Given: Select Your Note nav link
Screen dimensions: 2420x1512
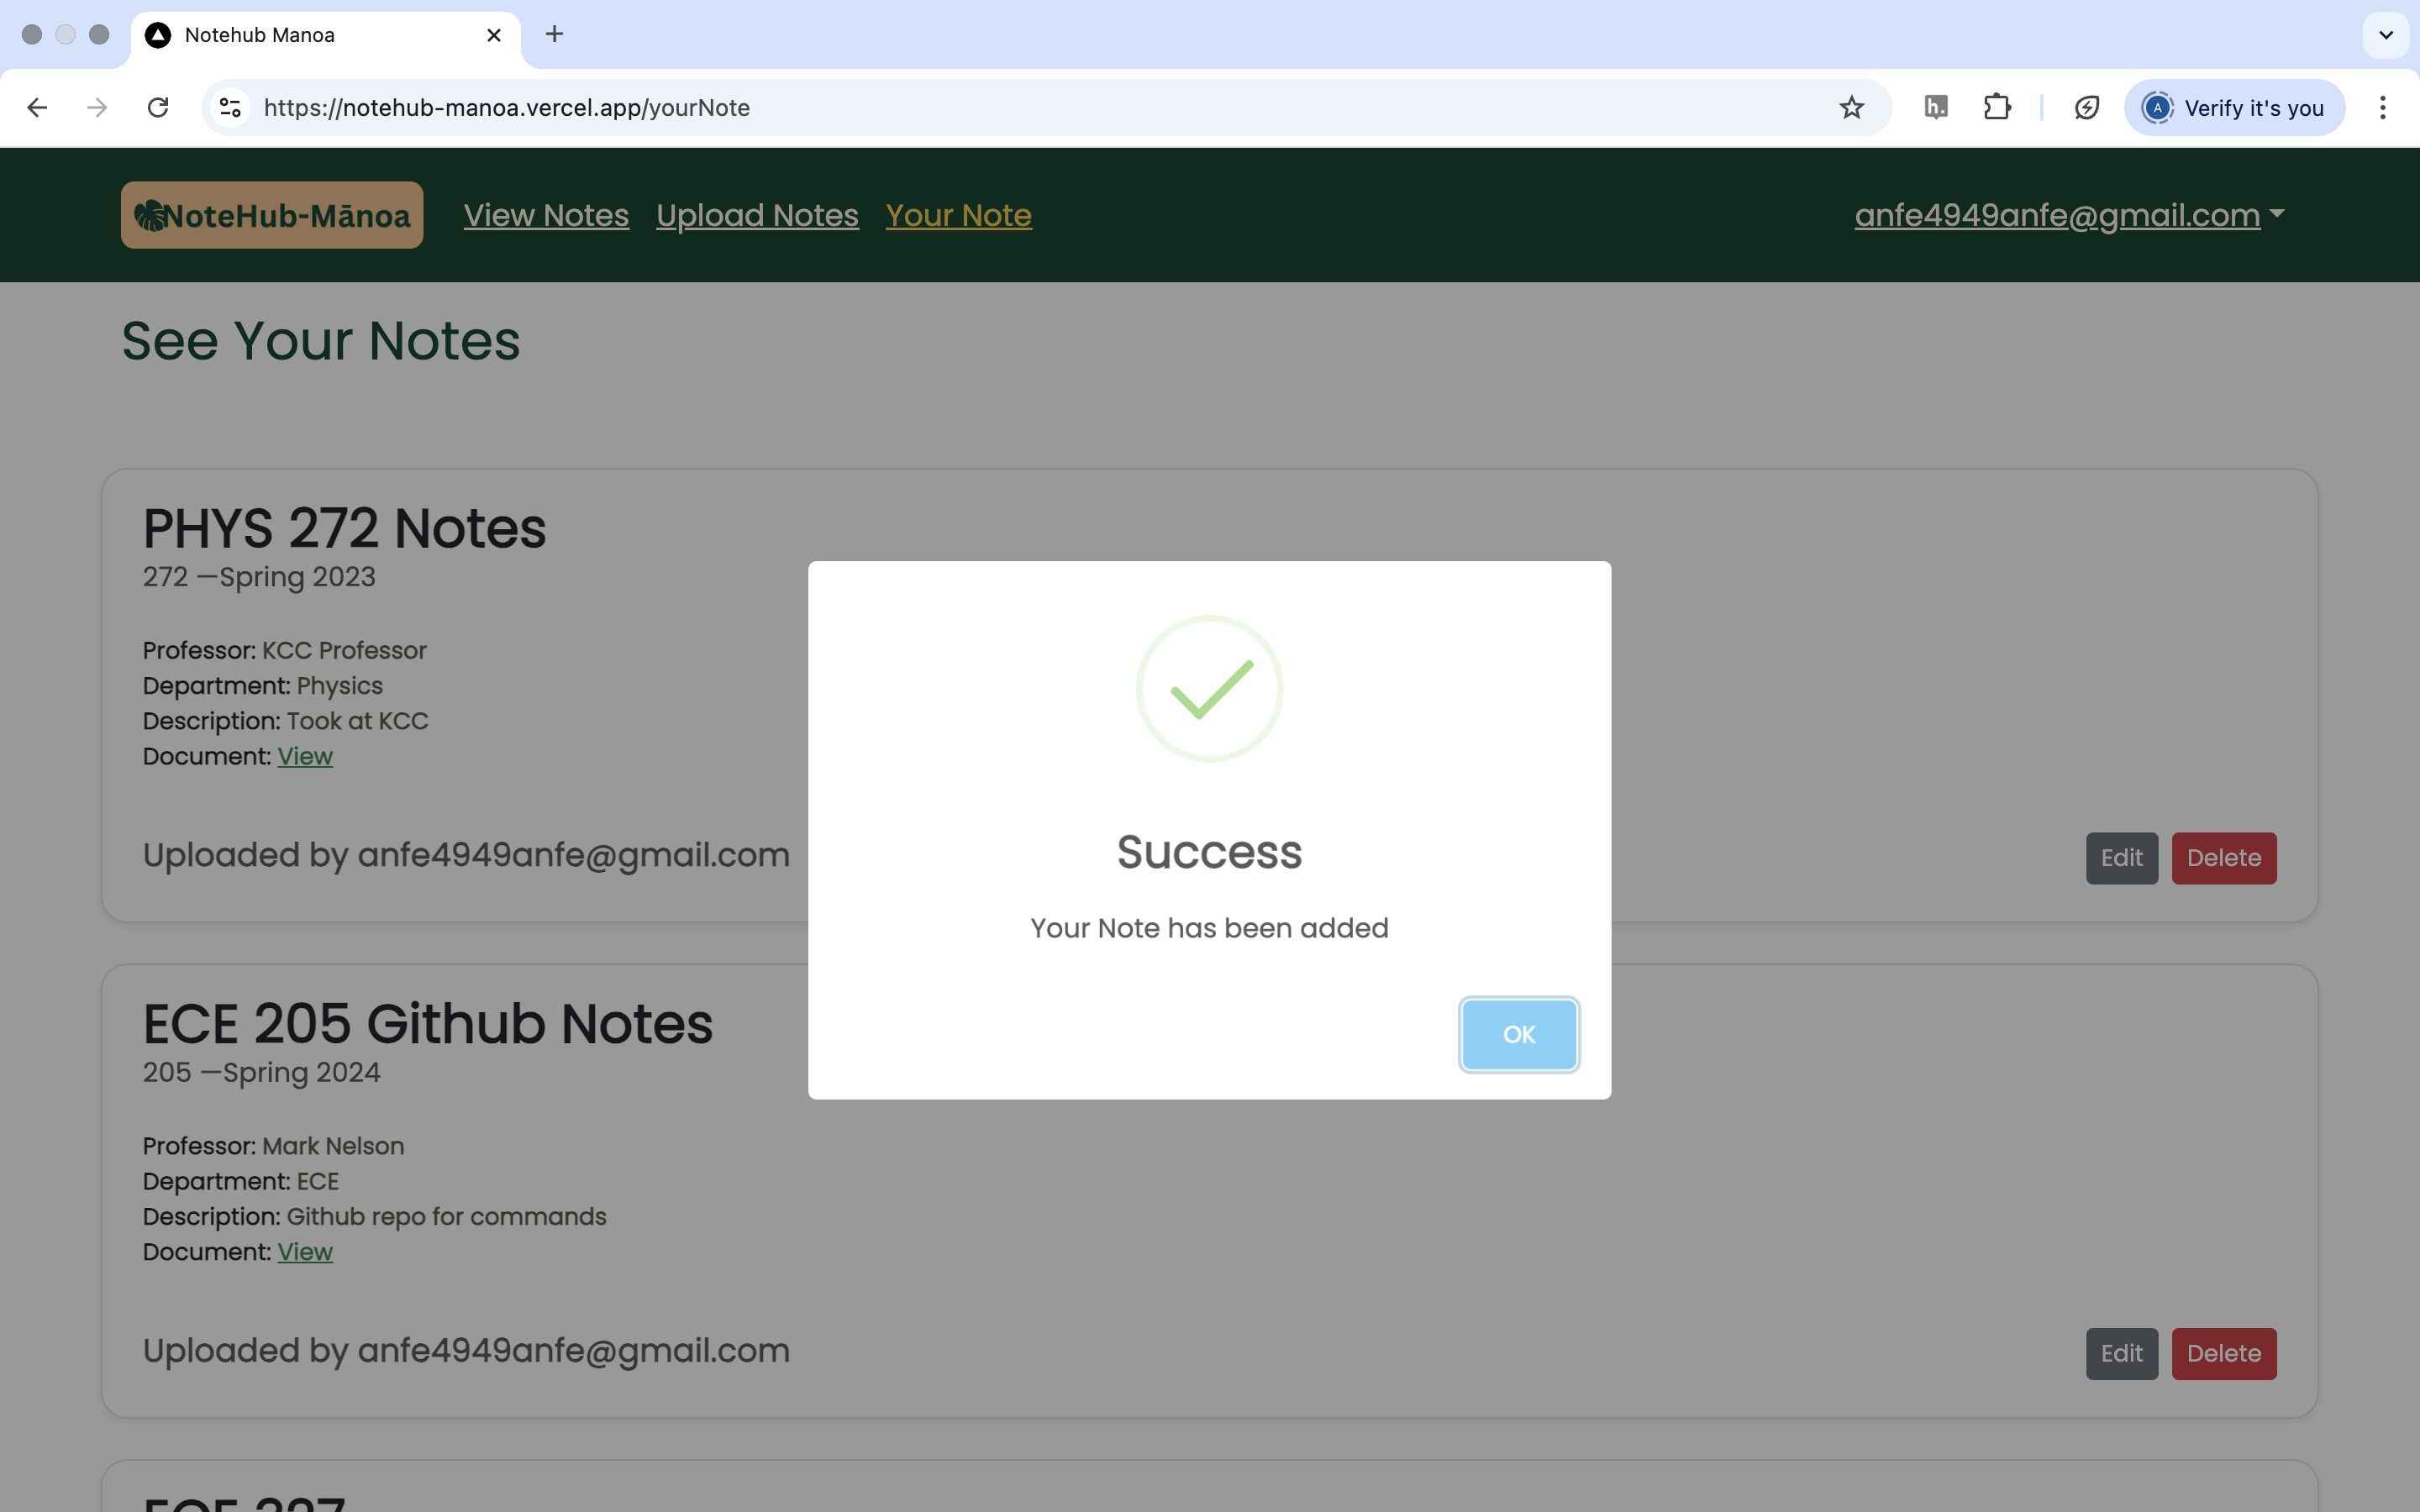Looking at the screenshot, I should click(958, 215).
